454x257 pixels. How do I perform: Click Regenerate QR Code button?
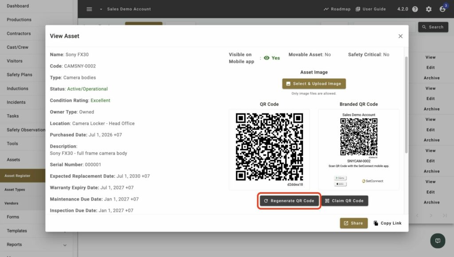(289, 201)
